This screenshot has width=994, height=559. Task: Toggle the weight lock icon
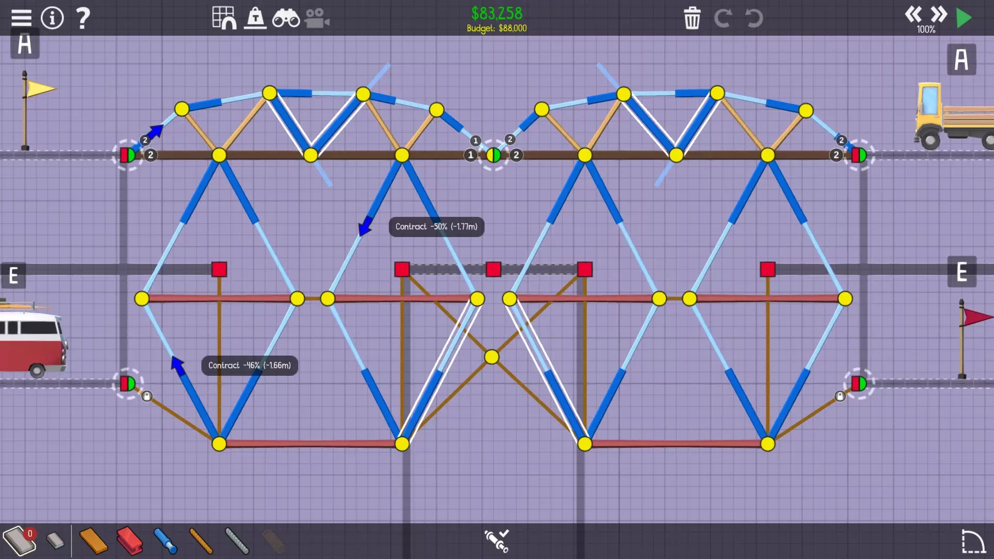[255, 18]
